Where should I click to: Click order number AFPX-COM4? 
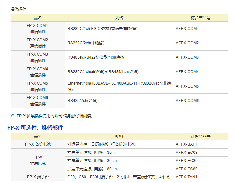(187, 72)
